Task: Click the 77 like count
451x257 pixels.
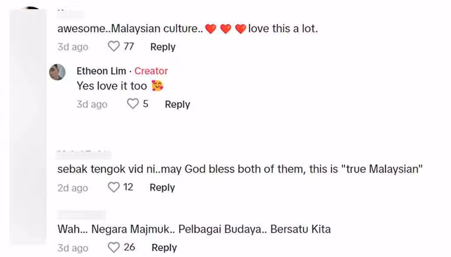Action: coord(128,46)
